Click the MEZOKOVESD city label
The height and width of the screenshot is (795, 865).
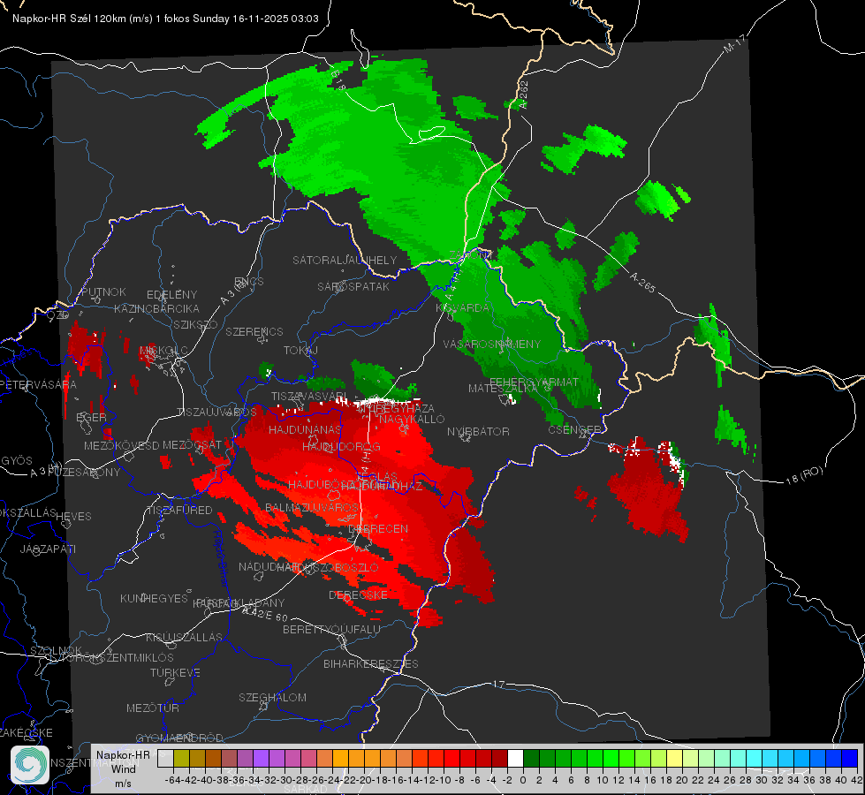tap(121, 445)
